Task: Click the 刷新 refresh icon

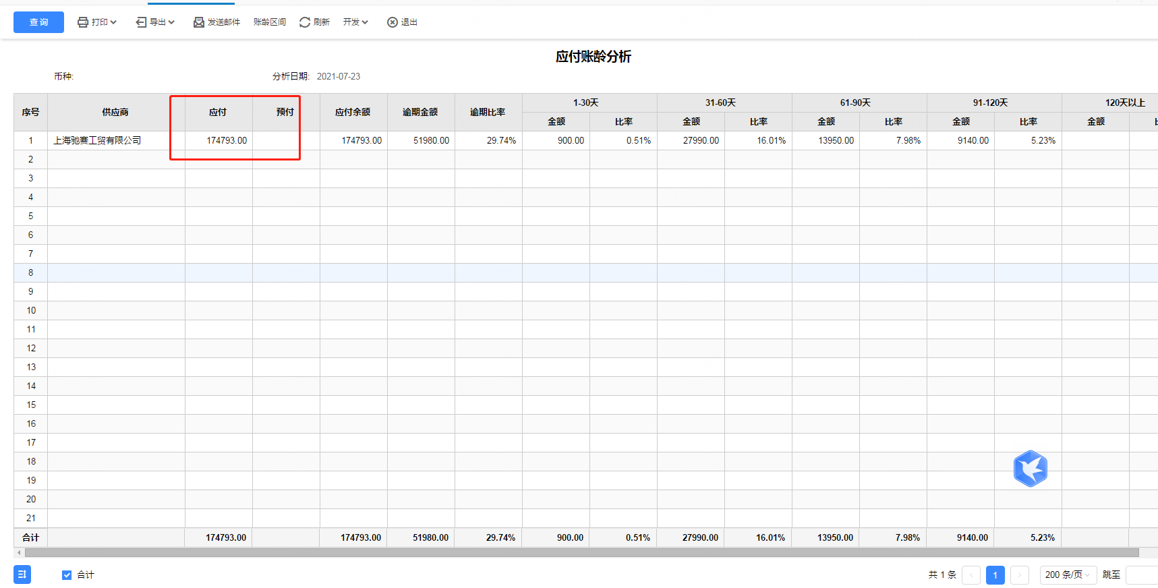Action: coord(305,22)
